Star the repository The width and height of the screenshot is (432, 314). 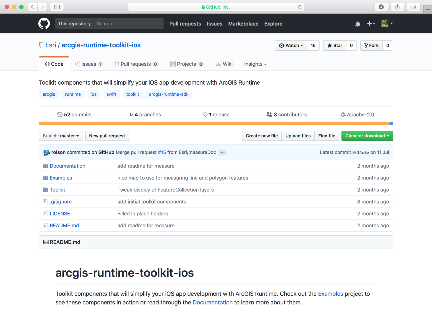click(x=335, y=45)
